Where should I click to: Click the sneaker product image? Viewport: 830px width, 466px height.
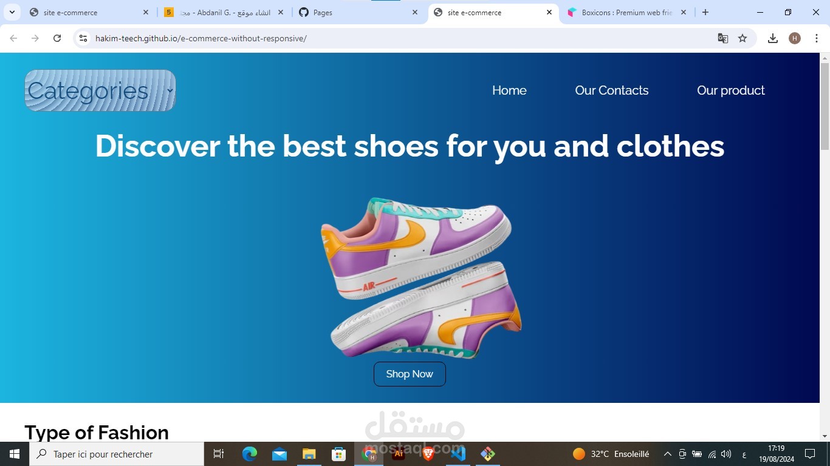pyautogui.click(x=422, y=278)
